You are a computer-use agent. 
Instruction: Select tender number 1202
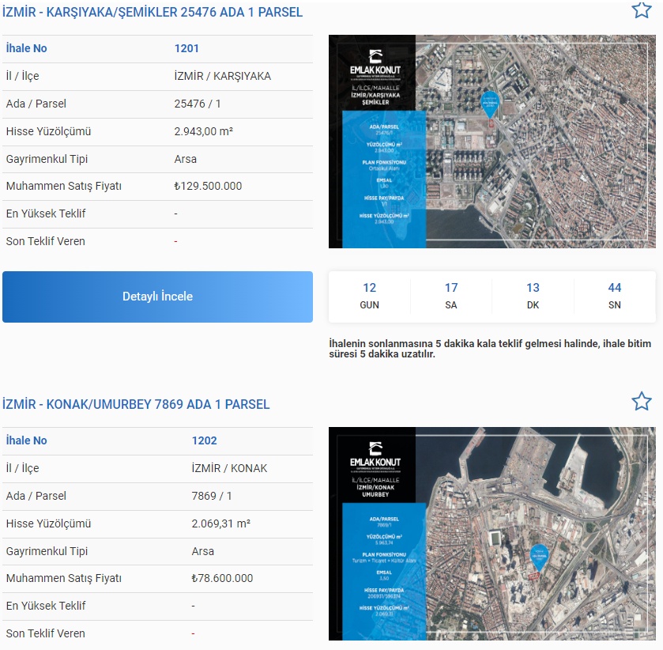point(204,440)
